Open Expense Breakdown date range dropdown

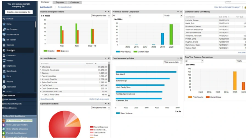click(100, 107)
